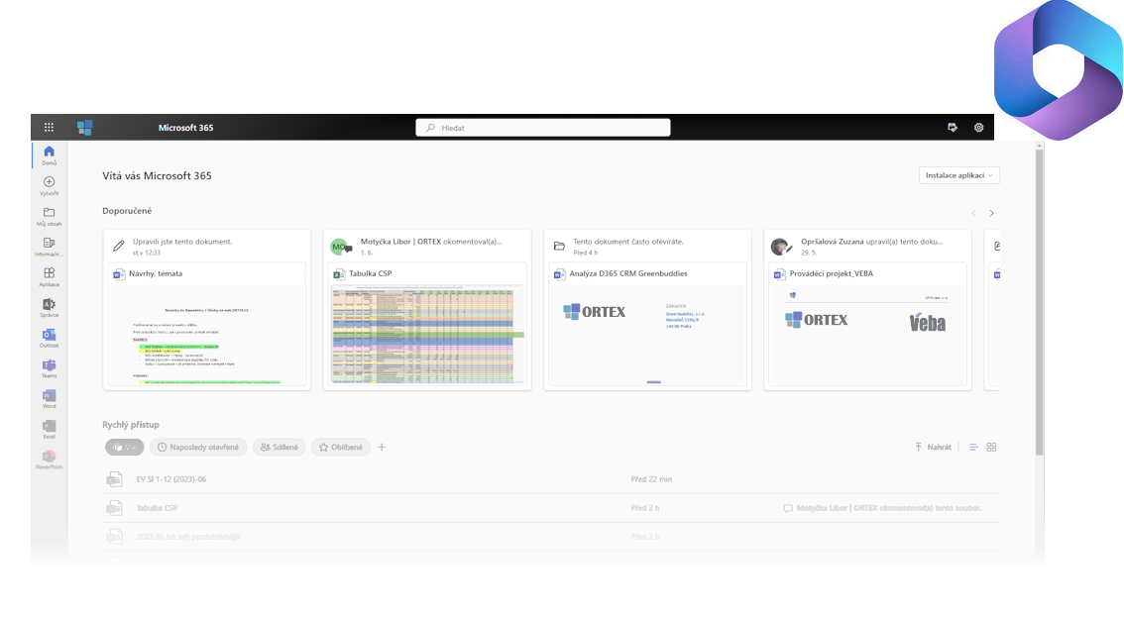Click the folder icon on the frequently-opened card
This screenshot has height=618, width=1124.
pos(559,247)
